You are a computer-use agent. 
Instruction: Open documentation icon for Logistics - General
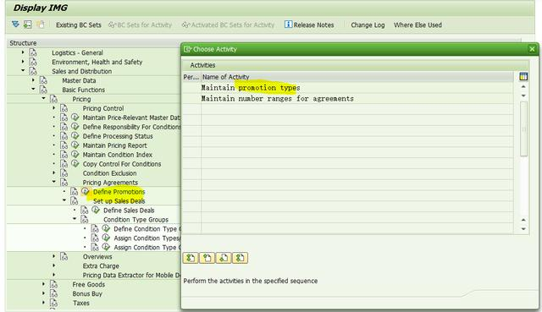33,52
